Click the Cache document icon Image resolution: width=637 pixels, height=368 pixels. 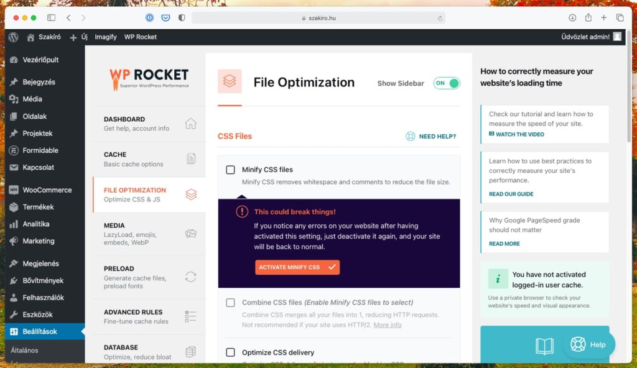191,159
